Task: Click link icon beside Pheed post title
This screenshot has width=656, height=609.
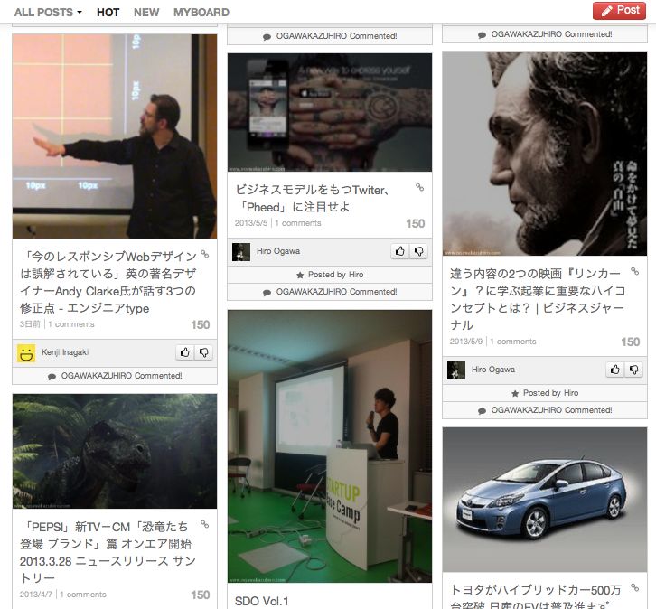Action: pos(419,187)
